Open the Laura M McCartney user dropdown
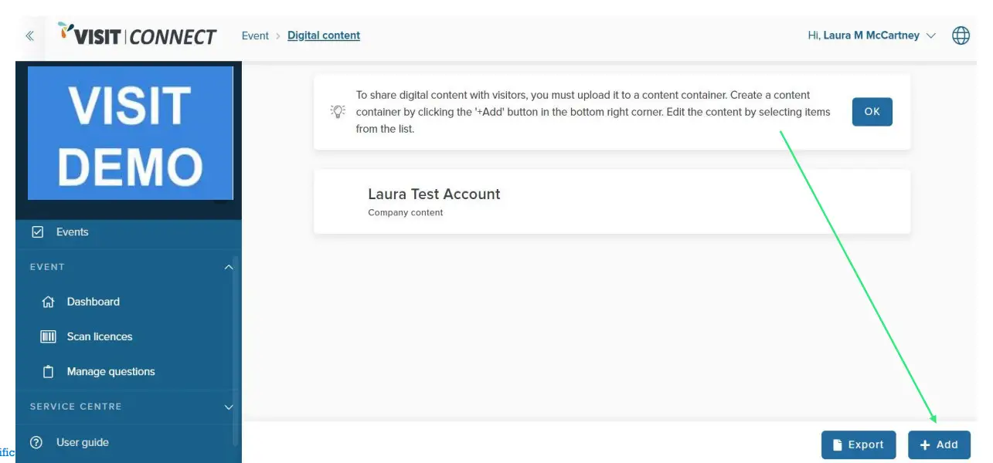This screenshot has height=463, width=993. [x=871, y=35]
